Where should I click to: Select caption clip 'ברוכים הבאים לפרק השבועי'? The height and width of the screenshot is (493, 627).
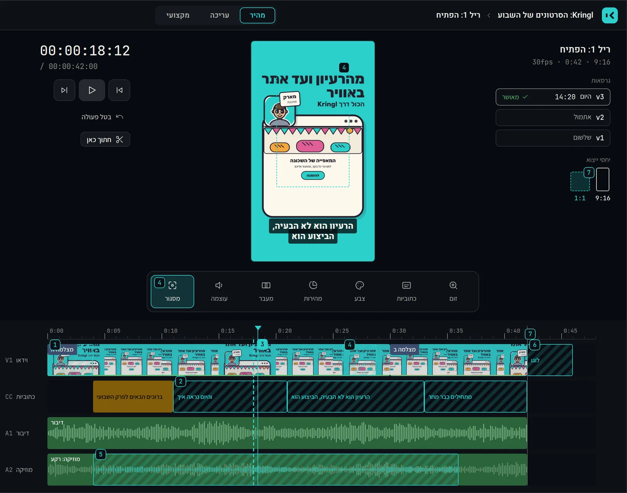[x=133, y=397]
